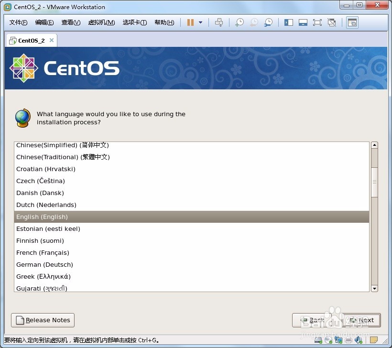The width and height of the screenshot is (392, 348).
Task: Click the sound device icon in status bar
Action: (359, 340)
